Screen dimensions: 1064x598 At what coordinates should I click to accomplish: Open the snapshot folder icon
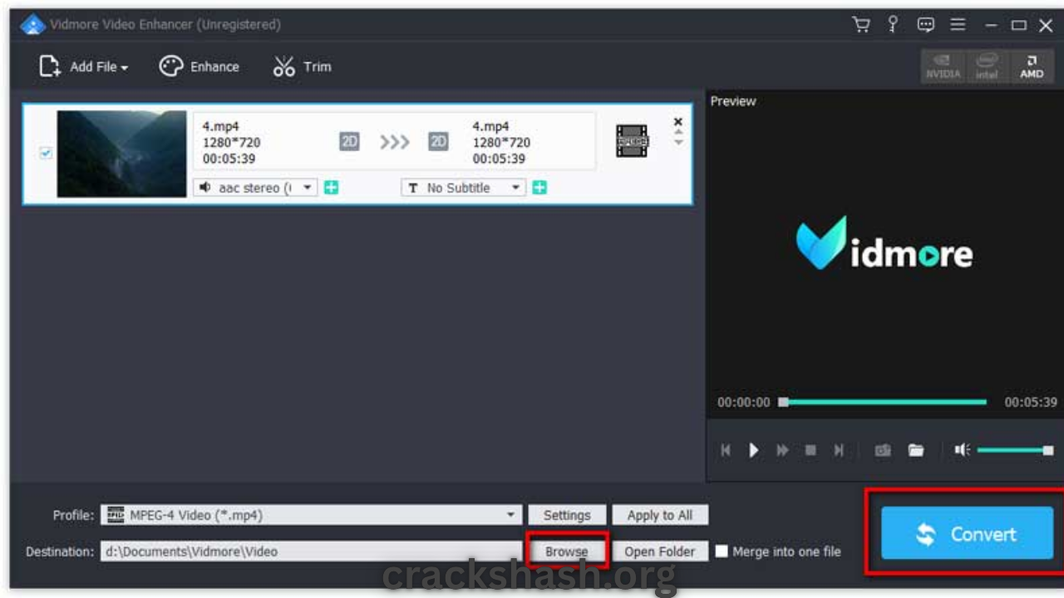click(916, 450)
